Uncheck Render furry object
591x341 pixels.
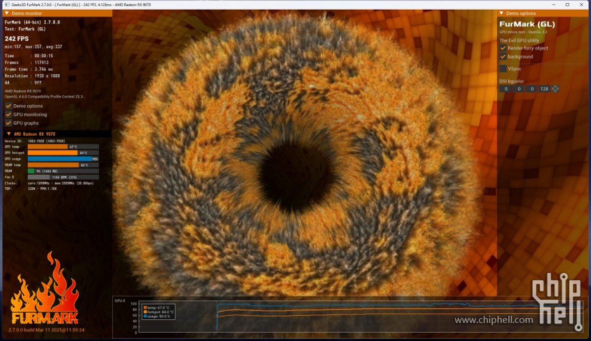pos(503,48)
